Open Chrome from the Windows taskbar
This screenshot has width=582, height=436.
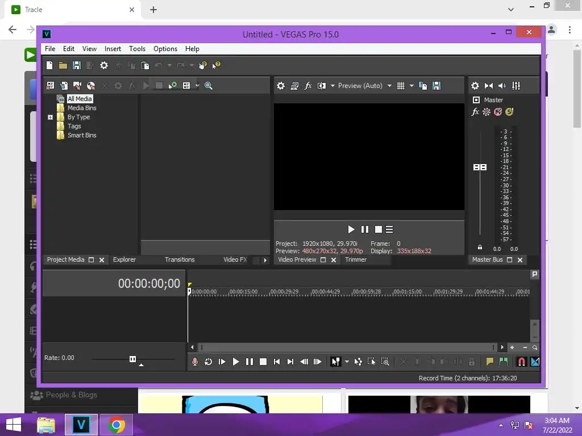(x=116, y=425)
